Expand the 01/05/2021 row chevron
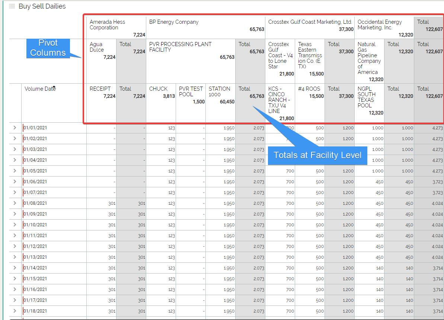The image size is (444, 320). (15, 171)
